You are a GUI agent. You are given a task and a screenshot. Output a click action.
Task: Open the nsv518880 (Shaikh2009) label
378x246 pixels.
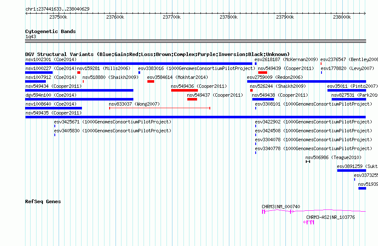(x=110, y=77)
